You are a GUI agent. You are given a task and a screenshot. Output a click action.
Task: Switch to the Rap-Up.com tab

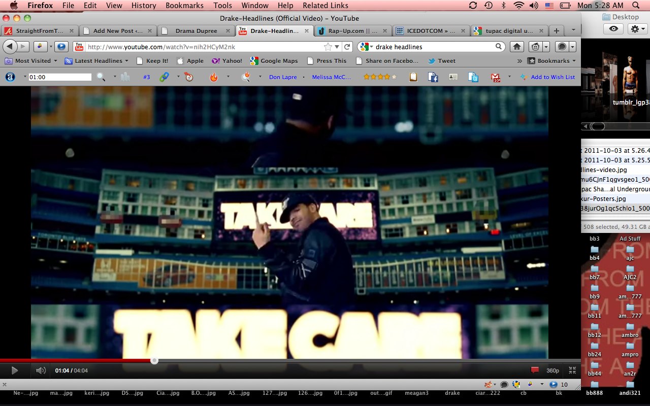click(x=352, y=31)
